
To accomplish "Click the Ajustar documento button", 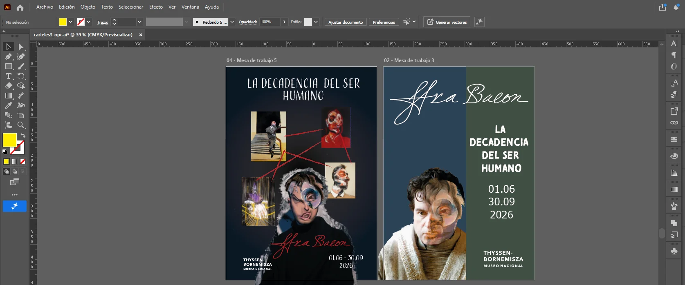I will point(346,22).
